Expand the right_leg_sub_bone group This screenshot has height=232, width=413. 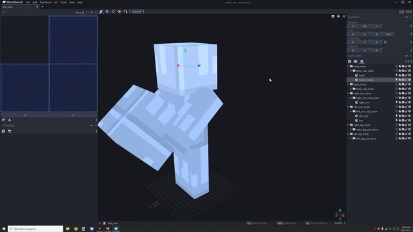[x=351, y=130]
